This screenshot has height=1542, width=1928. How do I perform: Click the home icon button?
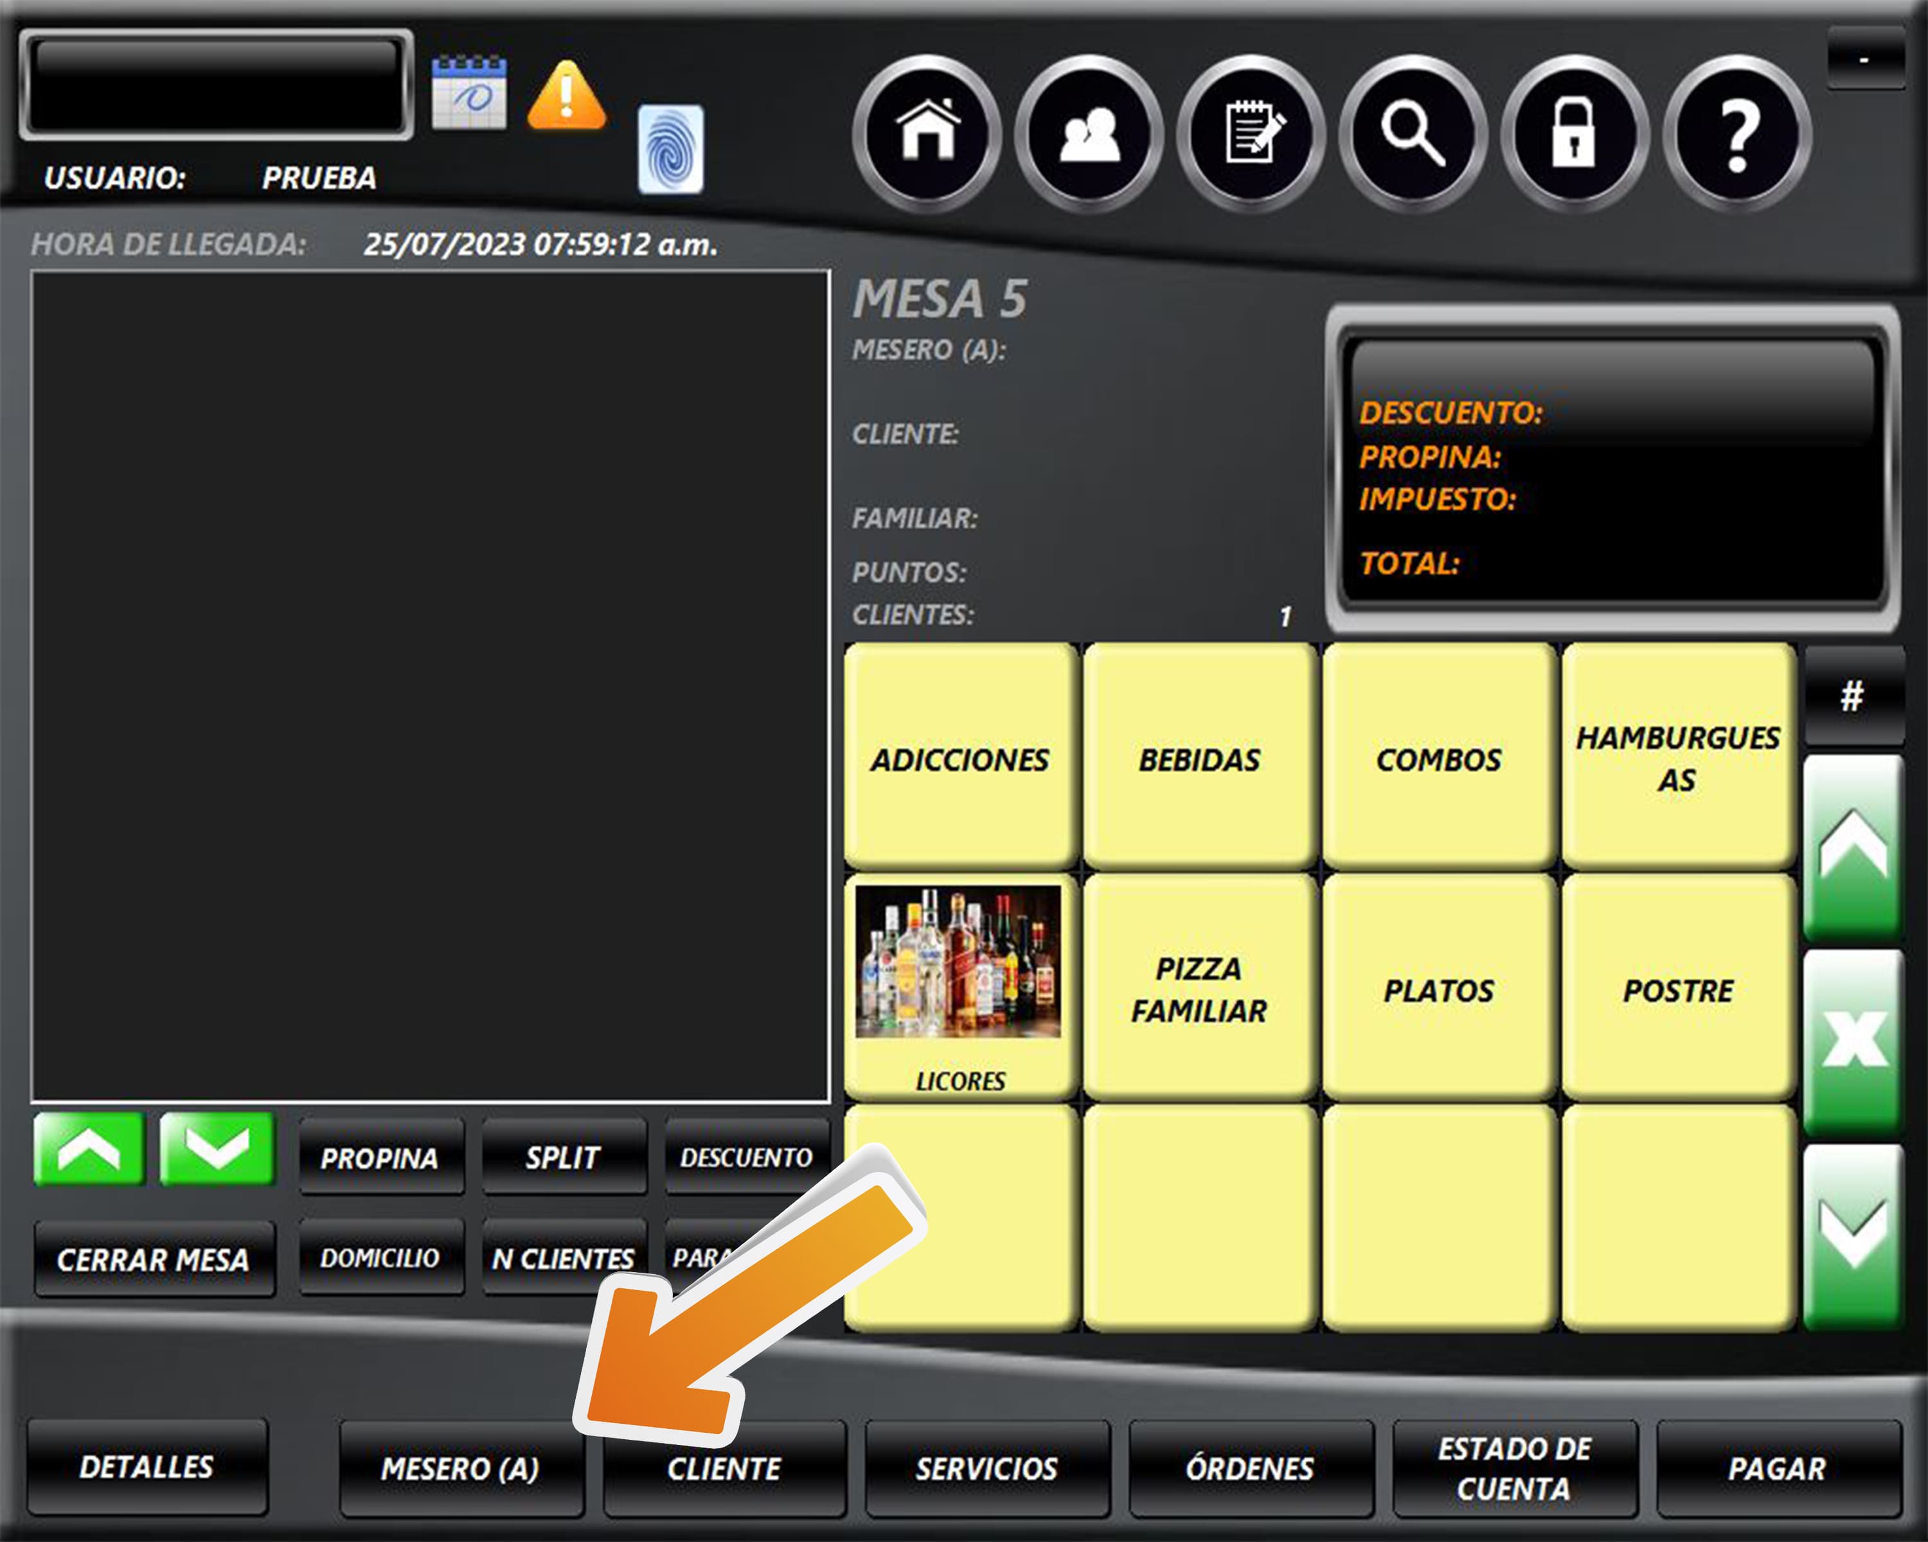click(x=927, y=133)
